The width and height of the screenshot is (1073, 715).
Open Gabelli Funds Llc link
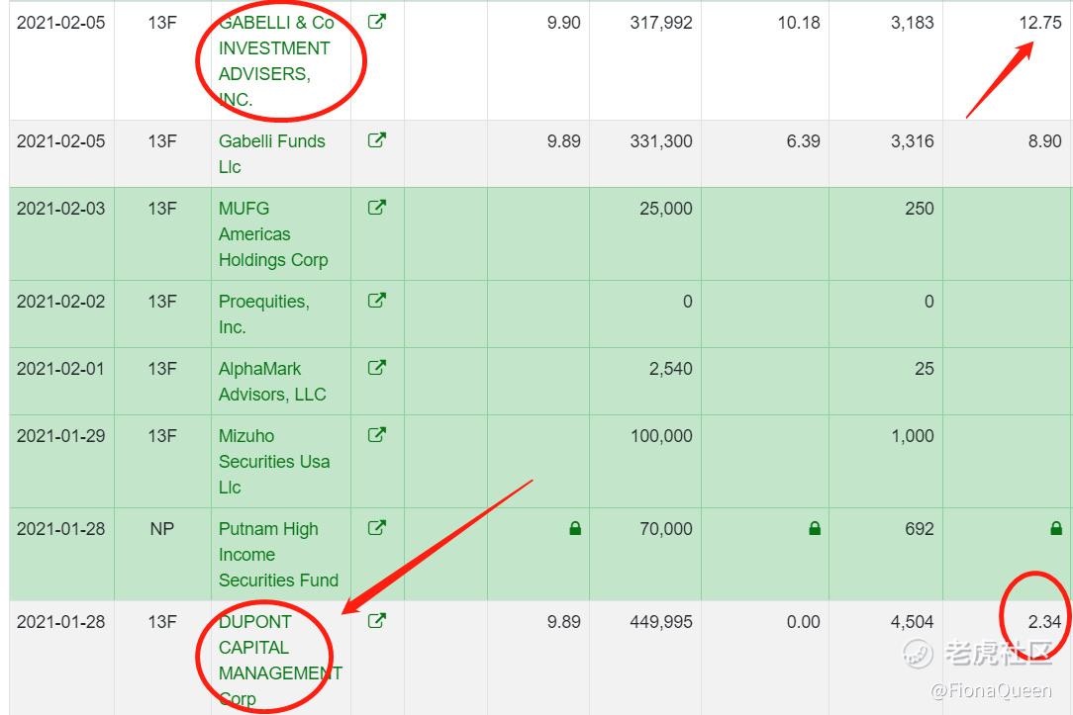pyautogui.click(x=271, y=154)
